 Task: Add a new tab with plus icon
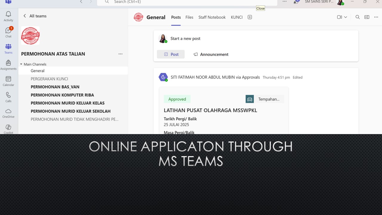[250, 17]
